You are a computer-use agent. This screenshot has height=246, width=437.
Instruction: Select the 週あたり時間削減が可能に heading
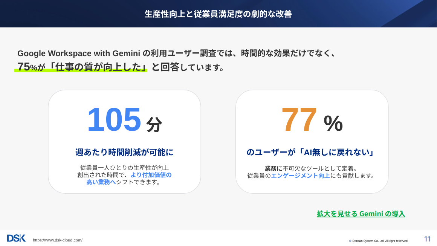point(124,152)
